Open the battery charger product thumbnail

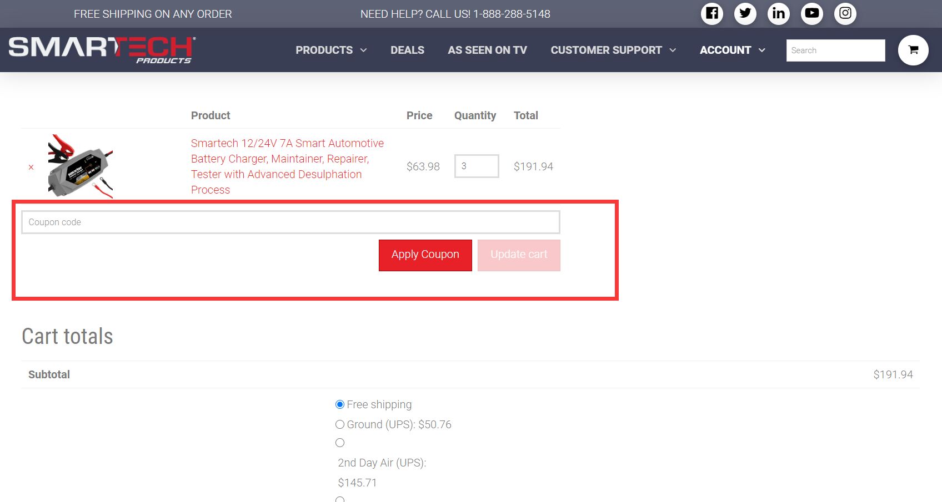(x=81, y=166)
